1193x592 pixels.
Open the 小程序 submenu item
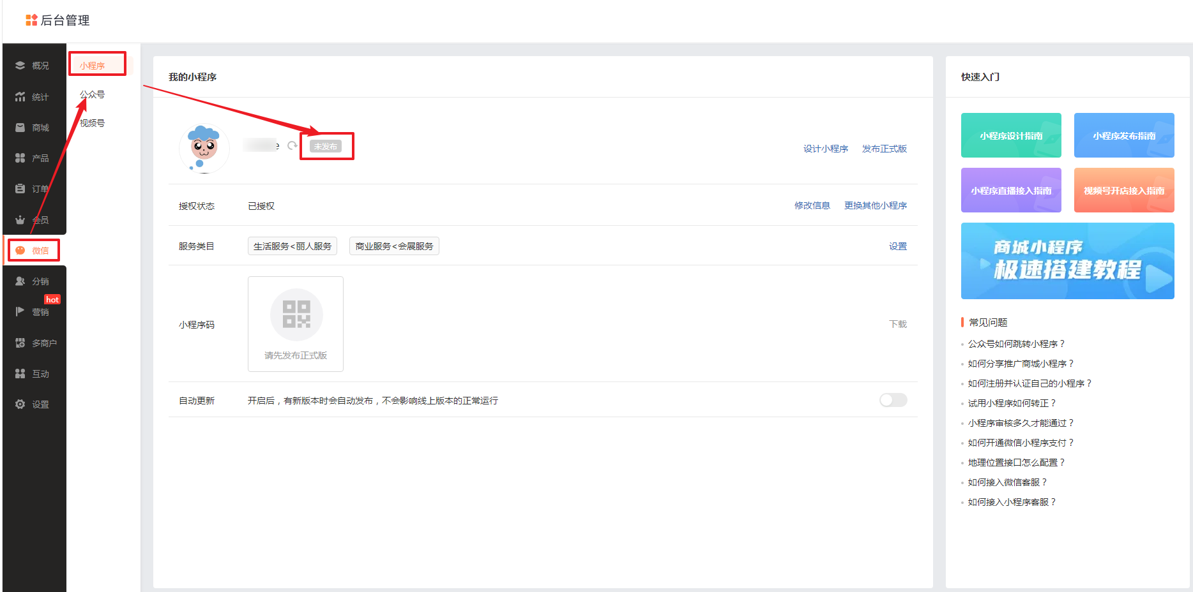93,66
